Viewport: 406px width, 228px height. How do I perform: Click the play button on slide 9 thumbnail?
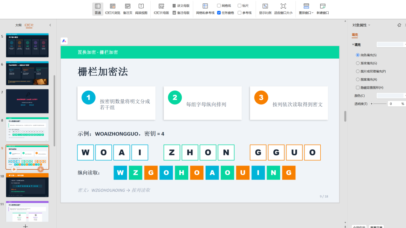(x=14, y=169)
